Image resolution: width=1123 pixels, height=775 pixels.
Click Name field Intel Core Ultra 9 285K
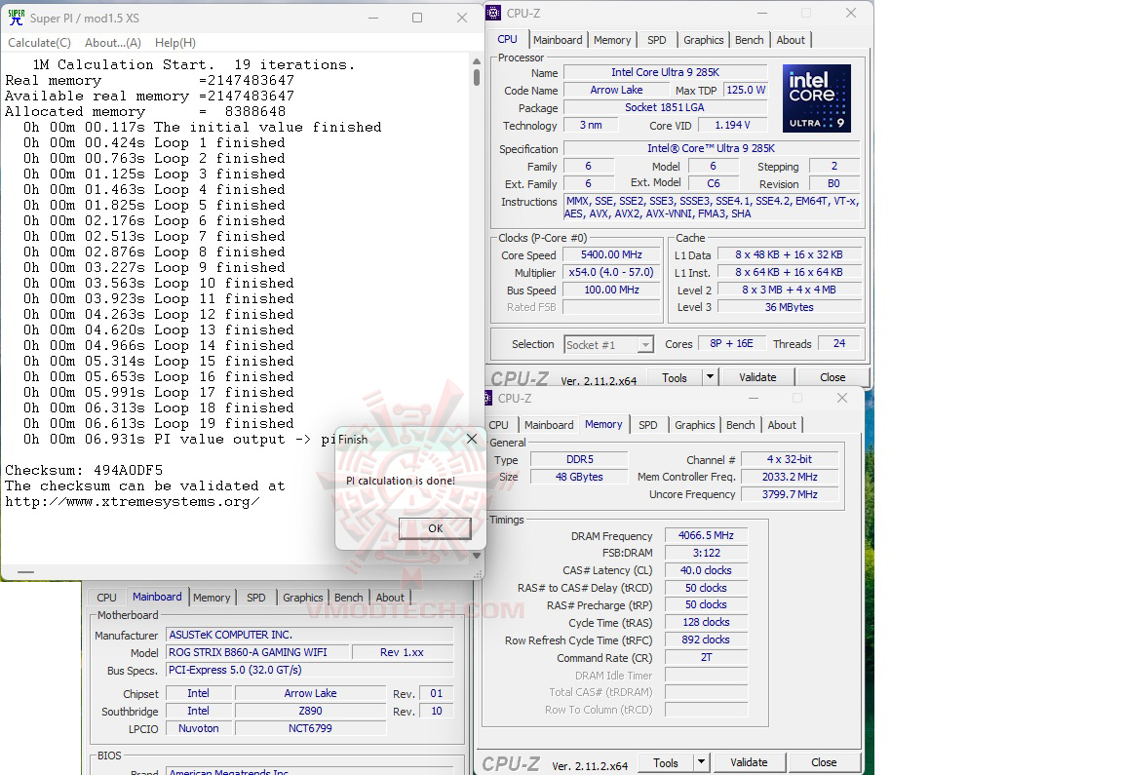pyautogui.click(x=666, y=72)
